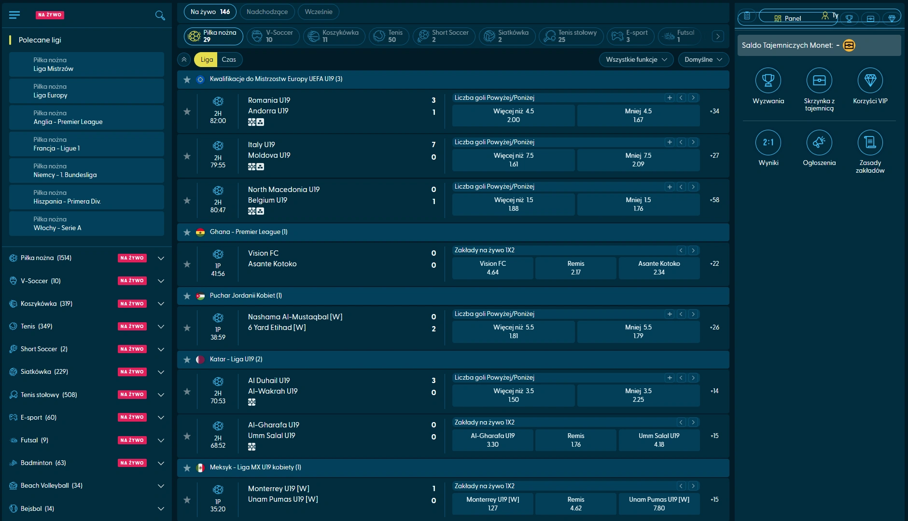This screenshot has height=521, width=908.
Task: Select Tenis sport tab
Action: [x=389, y=36]
